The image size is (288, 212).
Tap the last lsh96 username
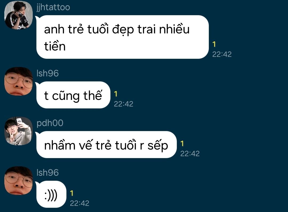pos(47,172)
